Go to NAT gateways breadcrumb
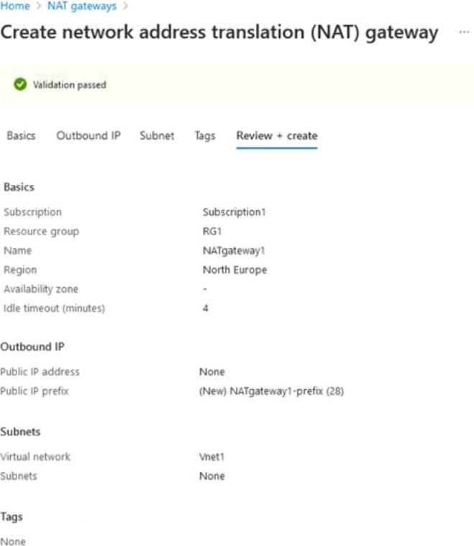Image resolution: width=474 pixels, height=546 pixels. [82, 6]
